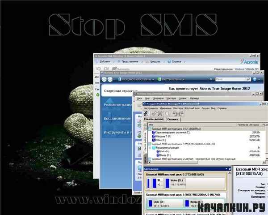Click the Размер column header in Paragon list
This screenshot has width=268, height=215.
248,125
